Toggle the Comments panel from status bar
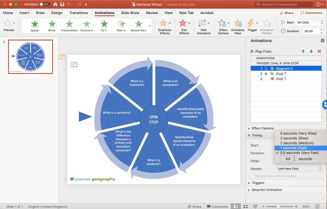327x209 pixels. 217,206
